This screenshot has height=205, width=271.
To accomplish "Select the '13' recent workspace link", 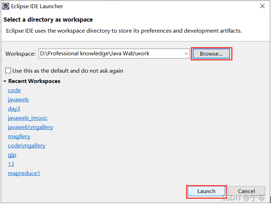I will point(11,164).
